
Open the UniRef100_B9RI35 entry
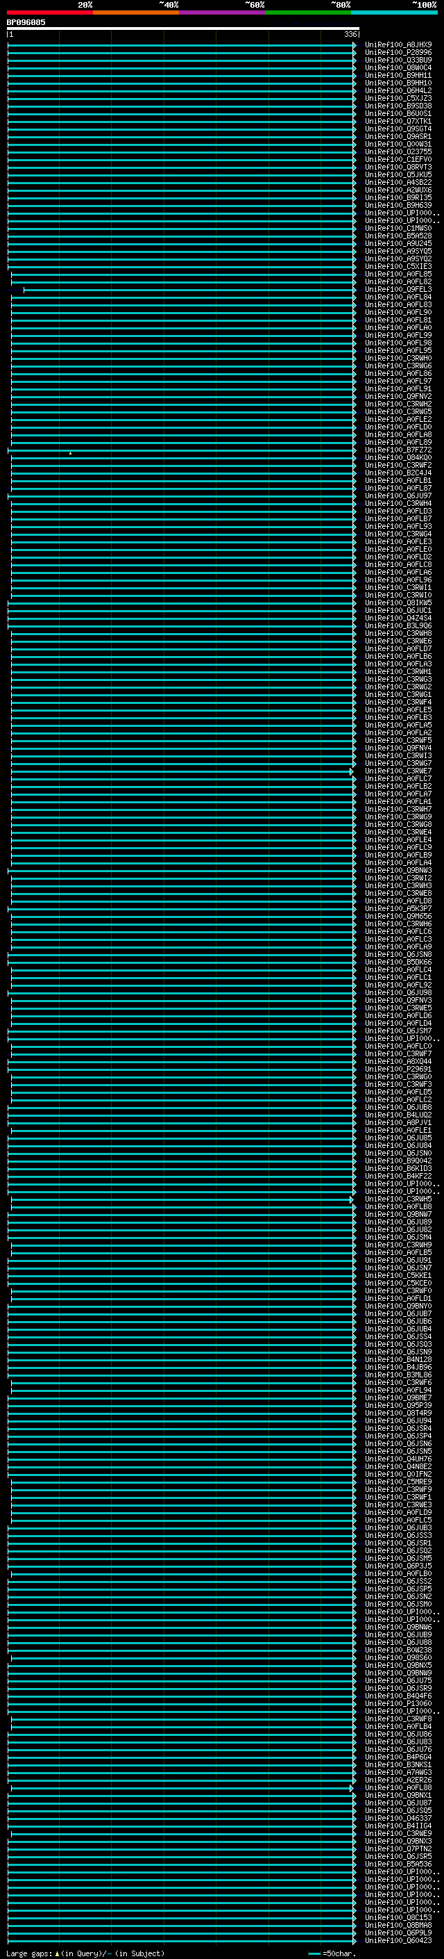(398, 198)
